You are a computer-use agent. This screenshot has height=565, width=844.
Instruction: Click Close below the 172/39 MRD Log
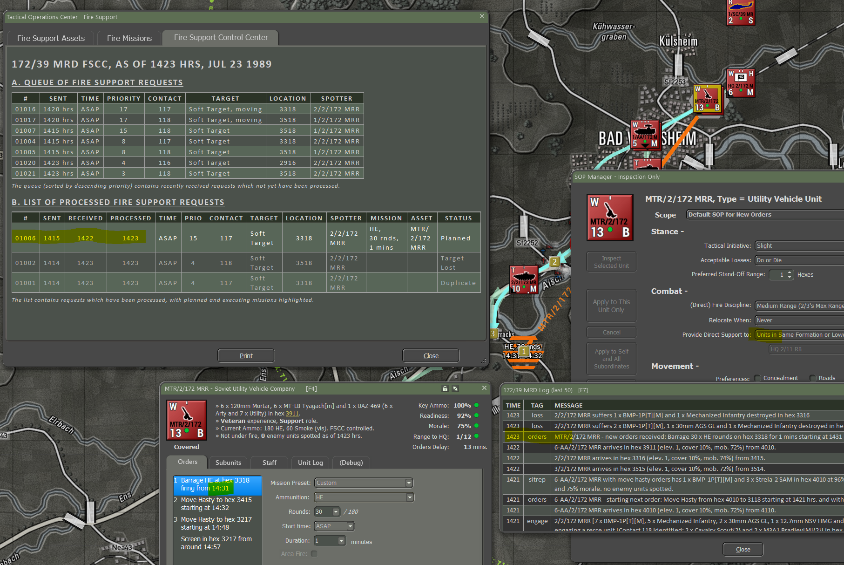pyautogui.click(x=743, y=550)
